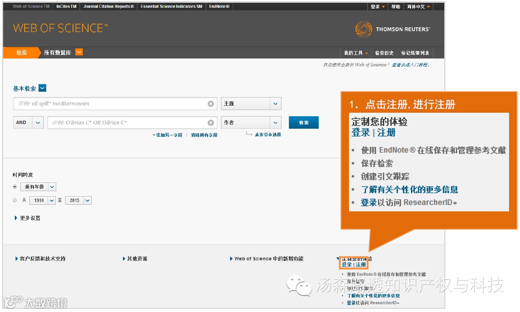Click 清除所有字段 link
The height and width of the screenshot is (312, 520).
[x=204, y=135]
